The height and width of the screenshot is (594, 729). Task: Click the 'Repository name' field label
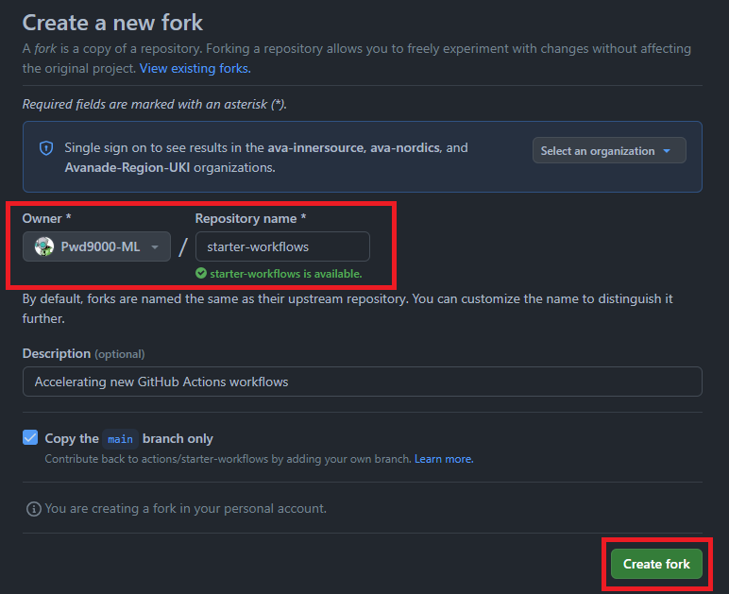point(250,218)
